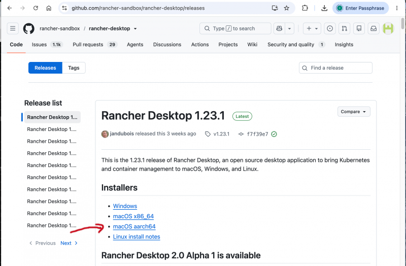Image resolution: width=406 pixels, height=266 pixels.
Task: Open the browser home page icon
Action: tap(49, 8)
